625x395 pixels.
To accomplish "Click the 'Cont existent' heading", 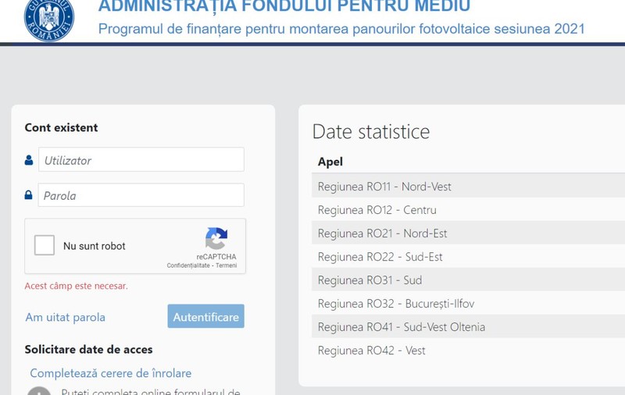I will [61, 127].
